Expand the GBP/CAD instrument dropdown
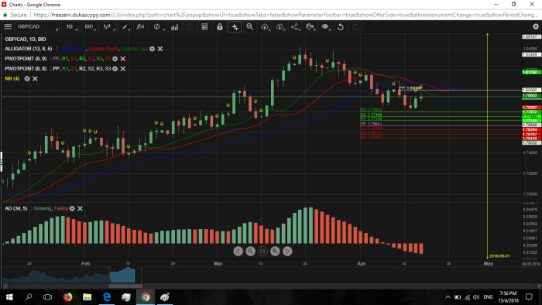The width and height of the screenshot is (542, 305). tap(37, 26)
